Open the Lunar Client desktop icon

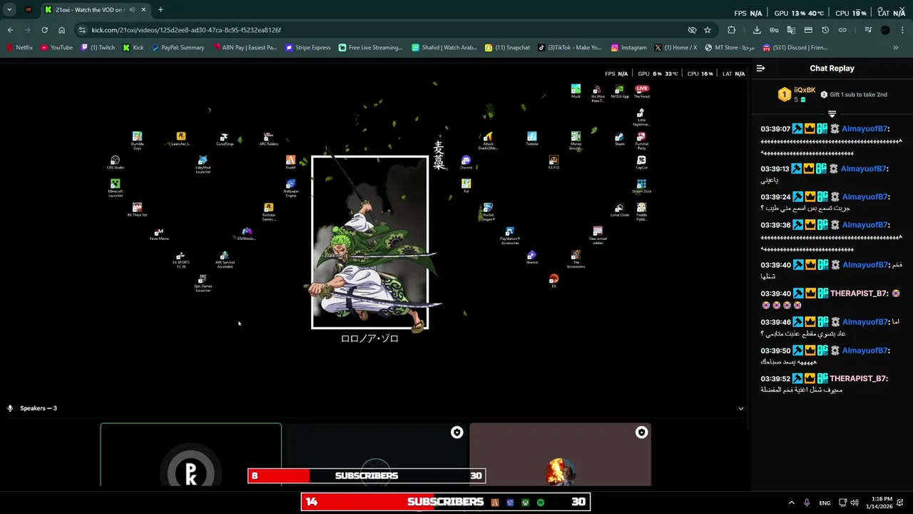tap(619, 210)
